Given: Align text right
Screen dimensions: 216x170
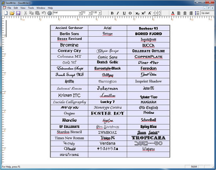Looking at the screenshot, I should [191, 13].
